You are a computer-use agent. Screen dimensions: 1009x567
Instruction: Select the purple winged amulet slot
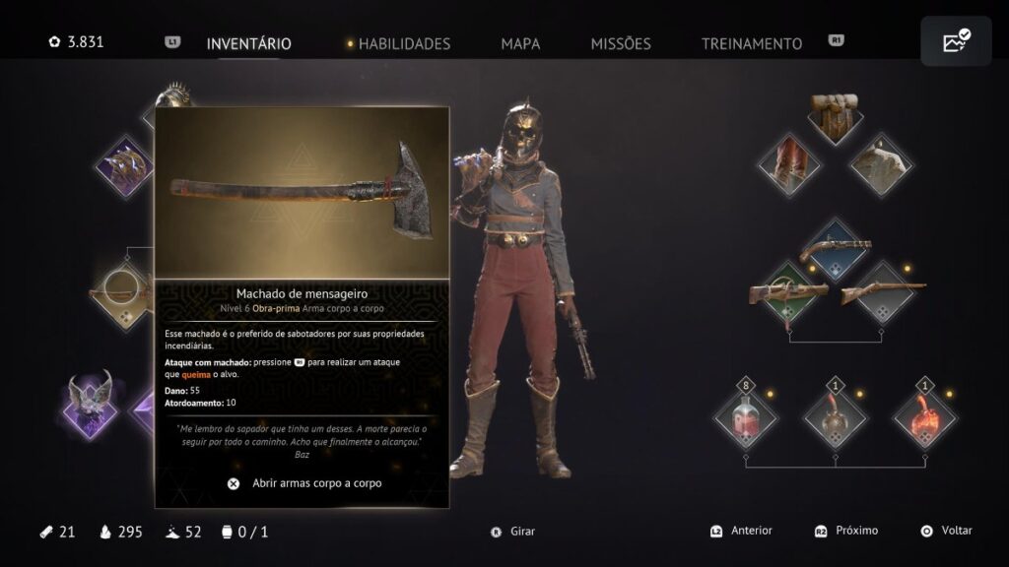pyautogui.click(x=91, y=406)
